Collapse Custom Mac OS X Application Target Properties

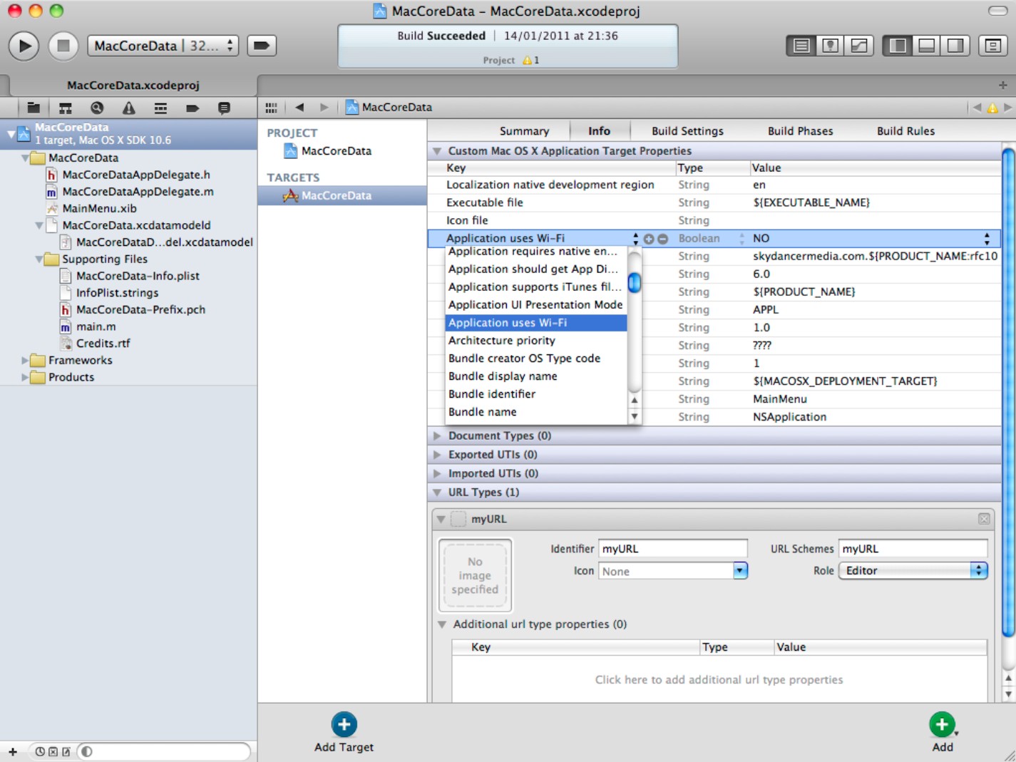[437, 151]
